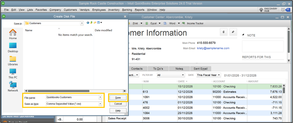Image resolution: width=293 pixels, height=123 pixels.
Task: Expand the Save in folder dropdown
Action: click(x=82, y=23)
